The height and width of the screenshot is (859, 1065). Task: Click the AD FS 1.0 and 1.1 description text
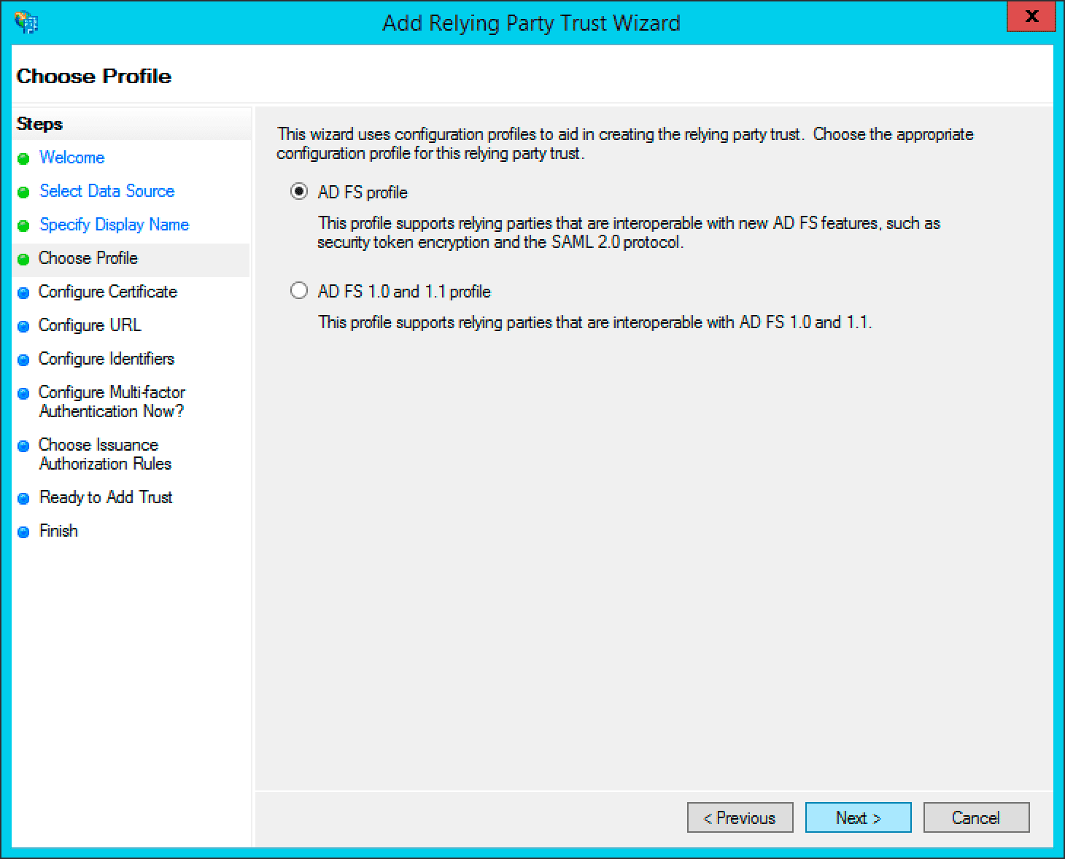[595, 322]
